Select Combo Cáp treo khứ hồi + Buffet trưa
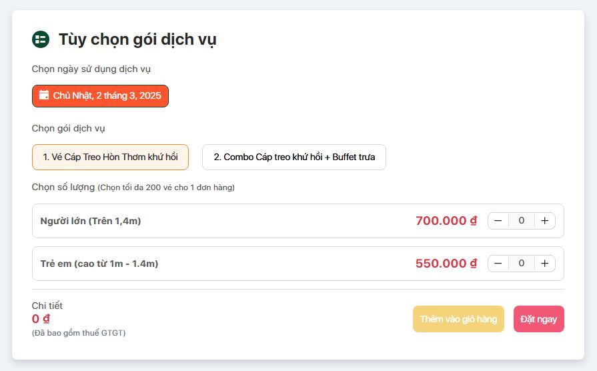Viewport: 597px width, 371px height. click(294, 157)
